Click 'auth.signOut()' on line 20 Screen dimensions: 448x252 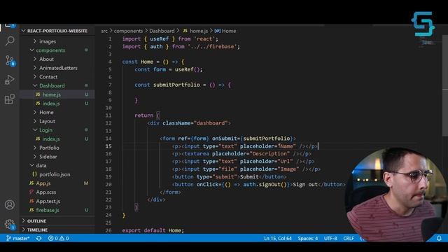(x=265, y=185)
